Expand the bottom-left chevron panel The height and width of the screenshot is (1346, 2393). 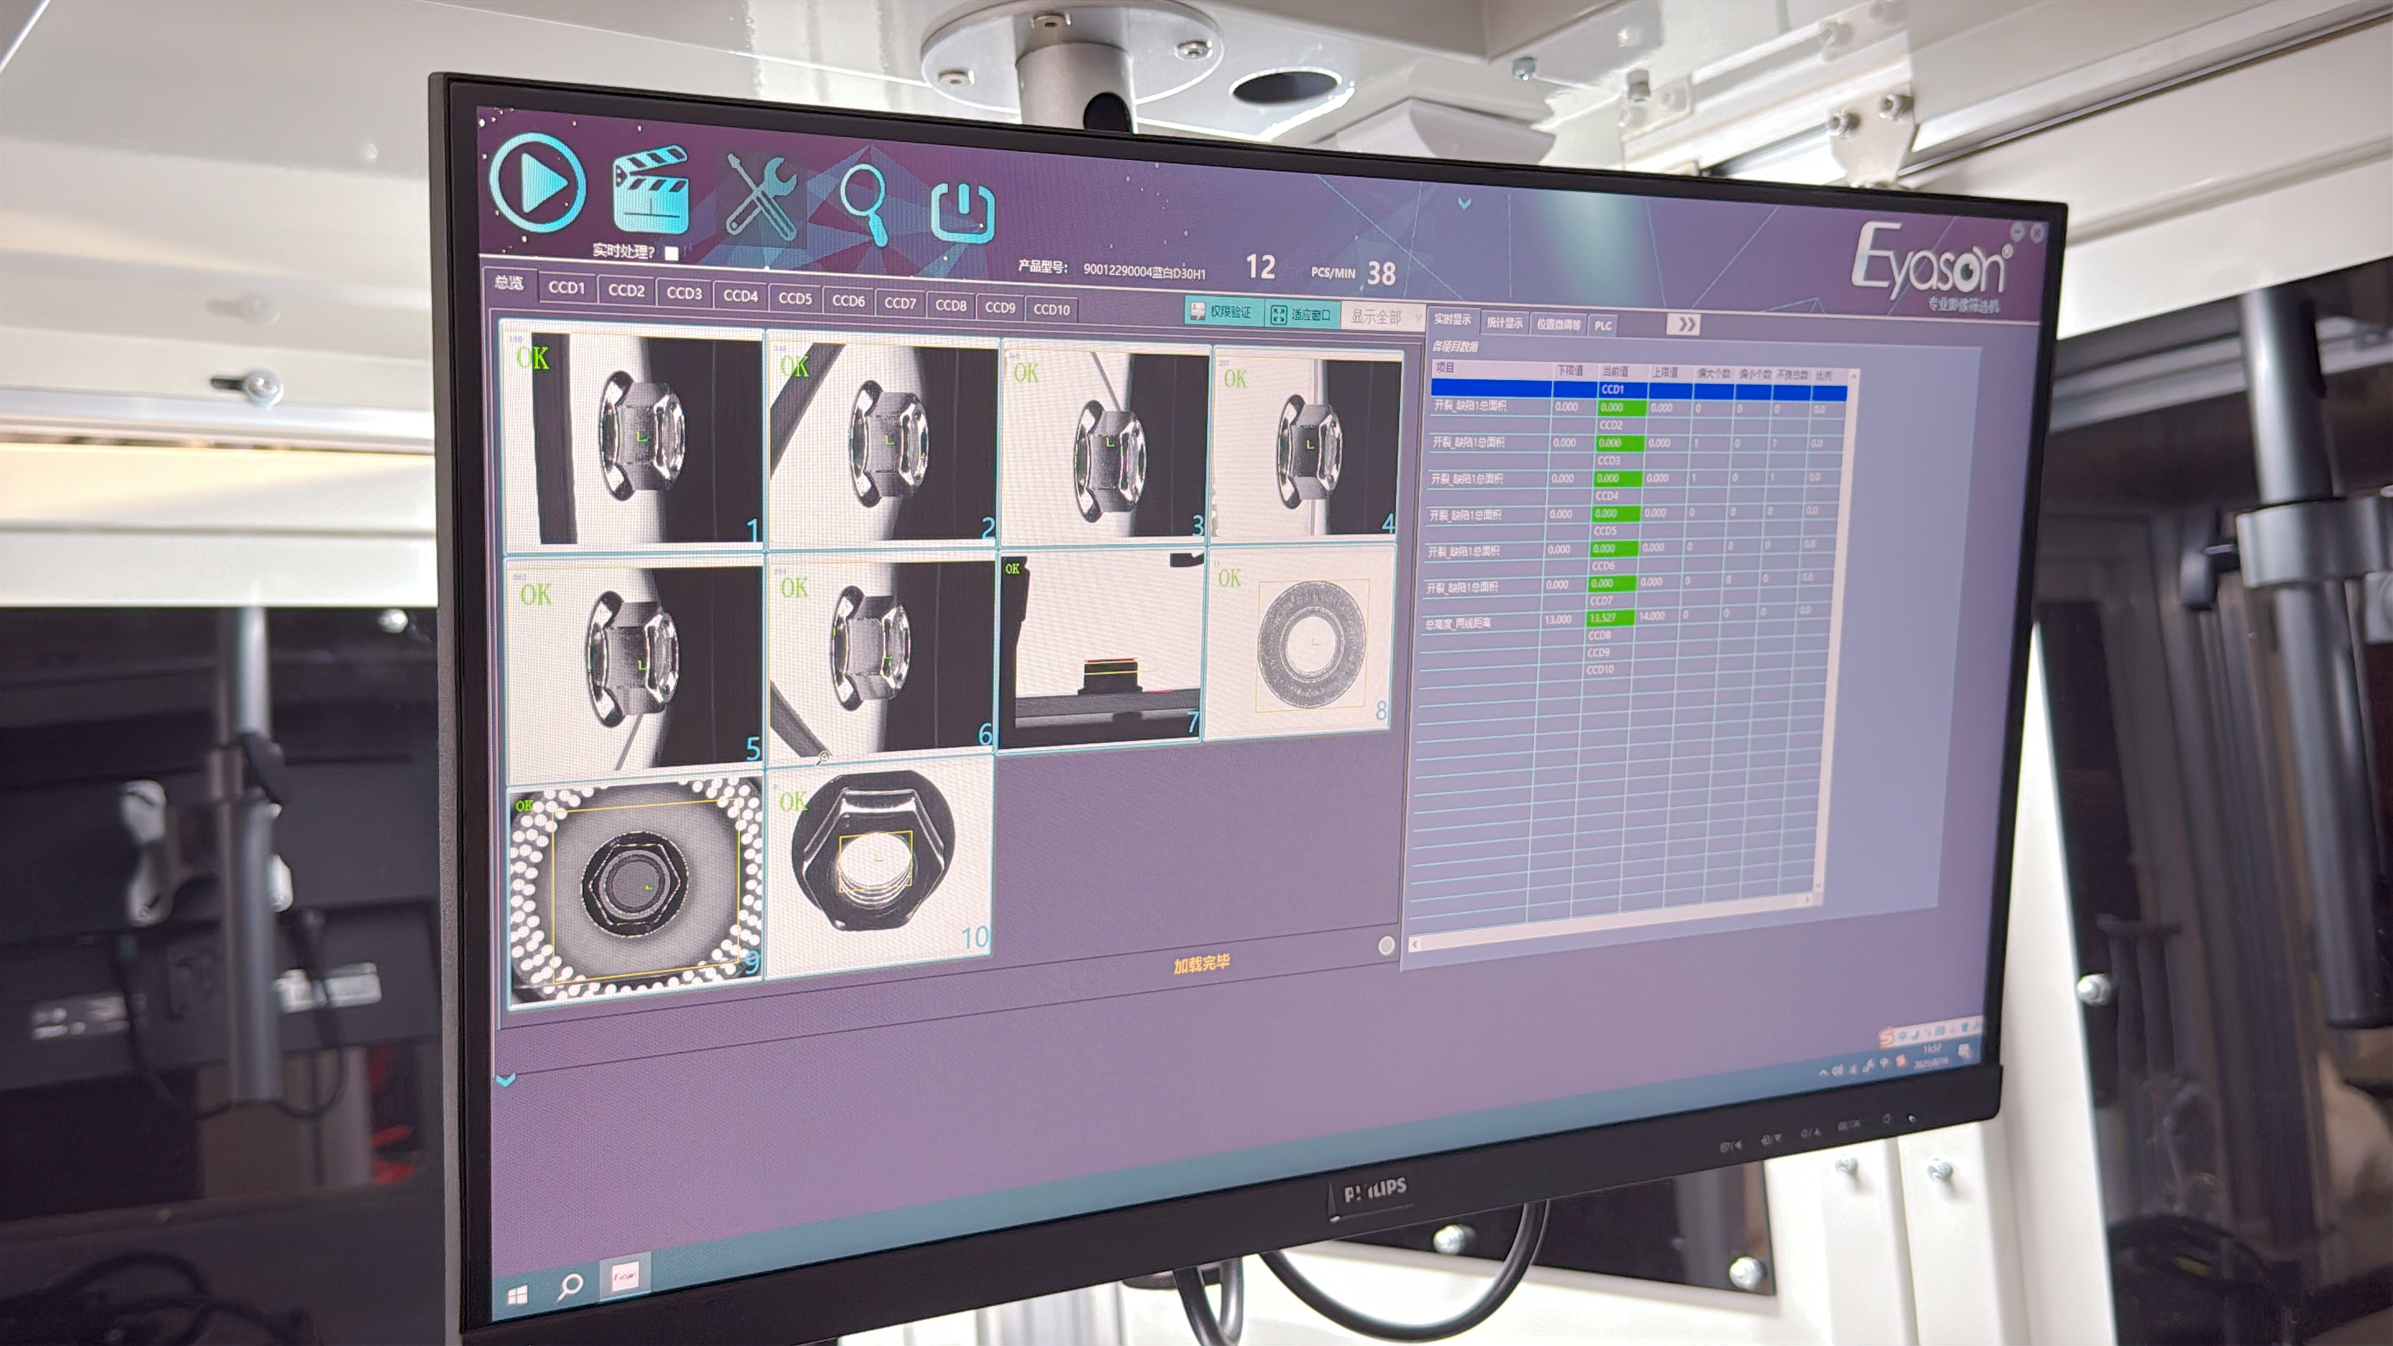tap(506, 1079)
